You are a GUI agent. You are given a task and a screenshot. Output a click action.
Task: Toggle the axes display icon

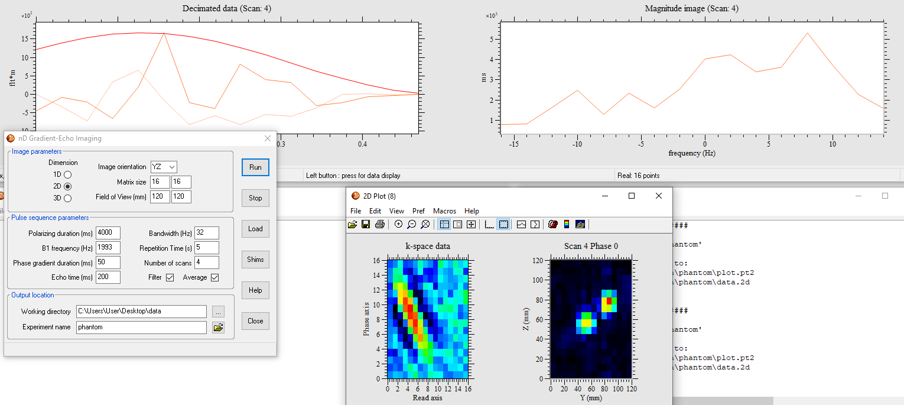click(490, 224)
